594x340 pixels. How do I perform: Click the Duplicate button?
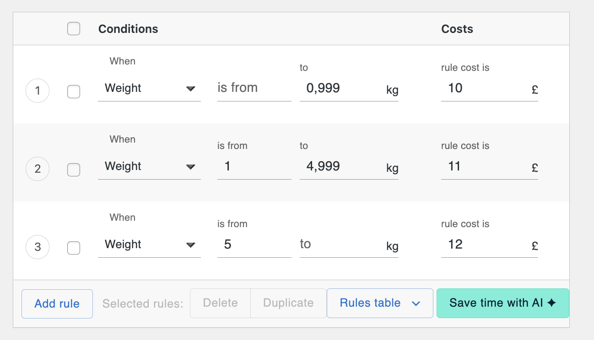point(288,303)
